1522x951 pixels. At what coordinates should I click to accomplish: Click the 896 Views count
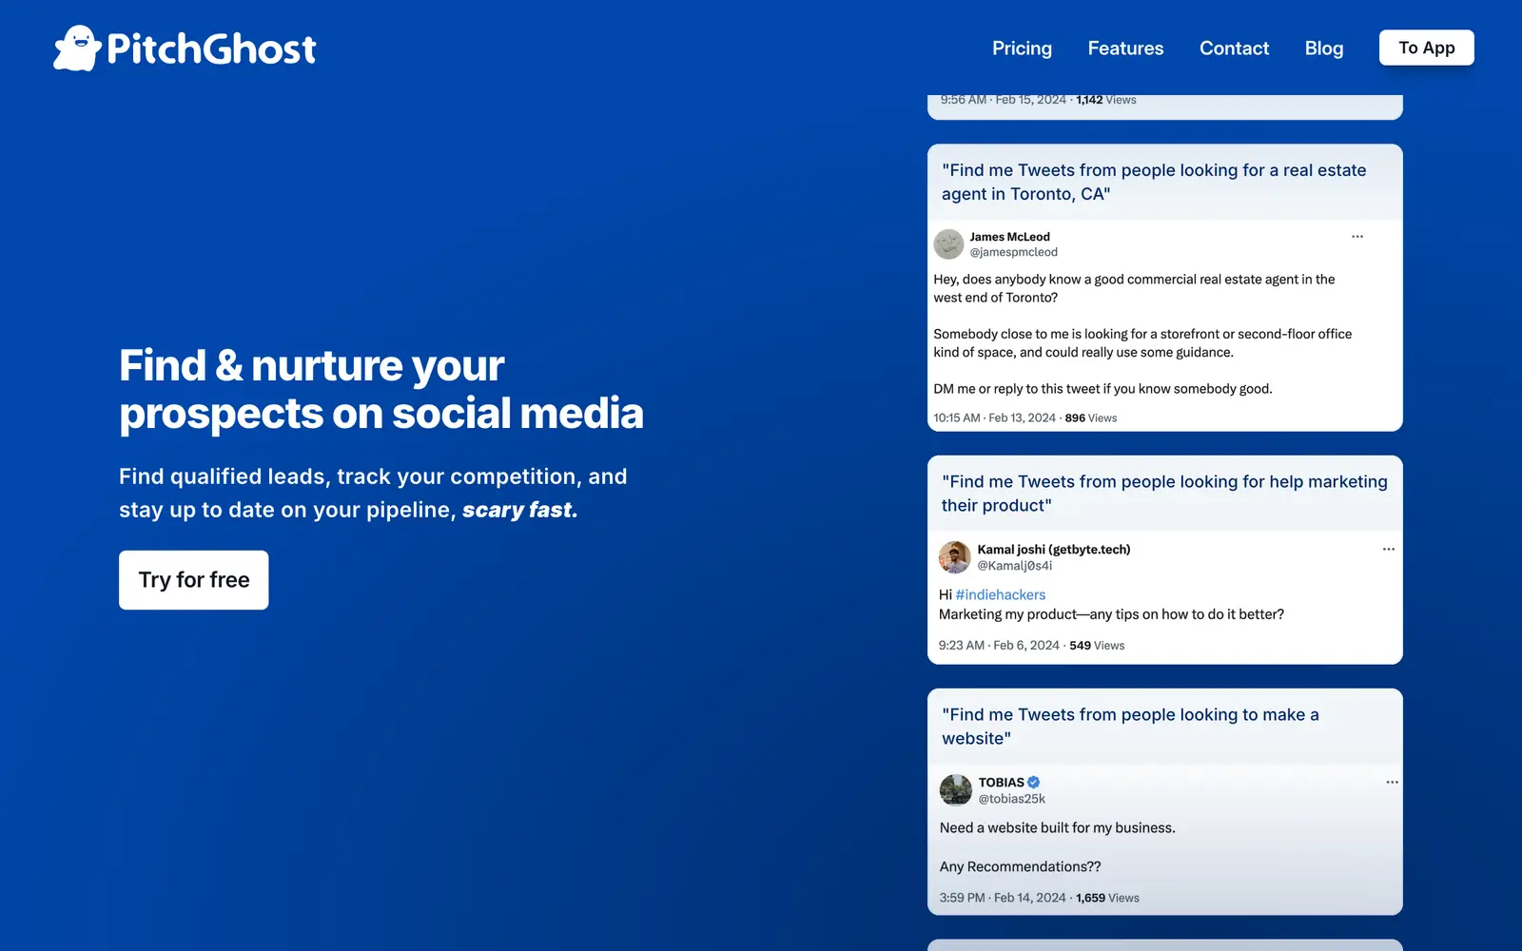click(1091, 417)
